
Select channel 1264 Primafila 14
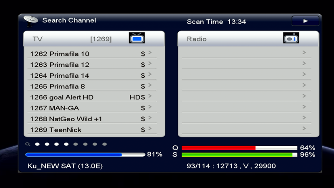pyautogui.click(x=92, y=74)
